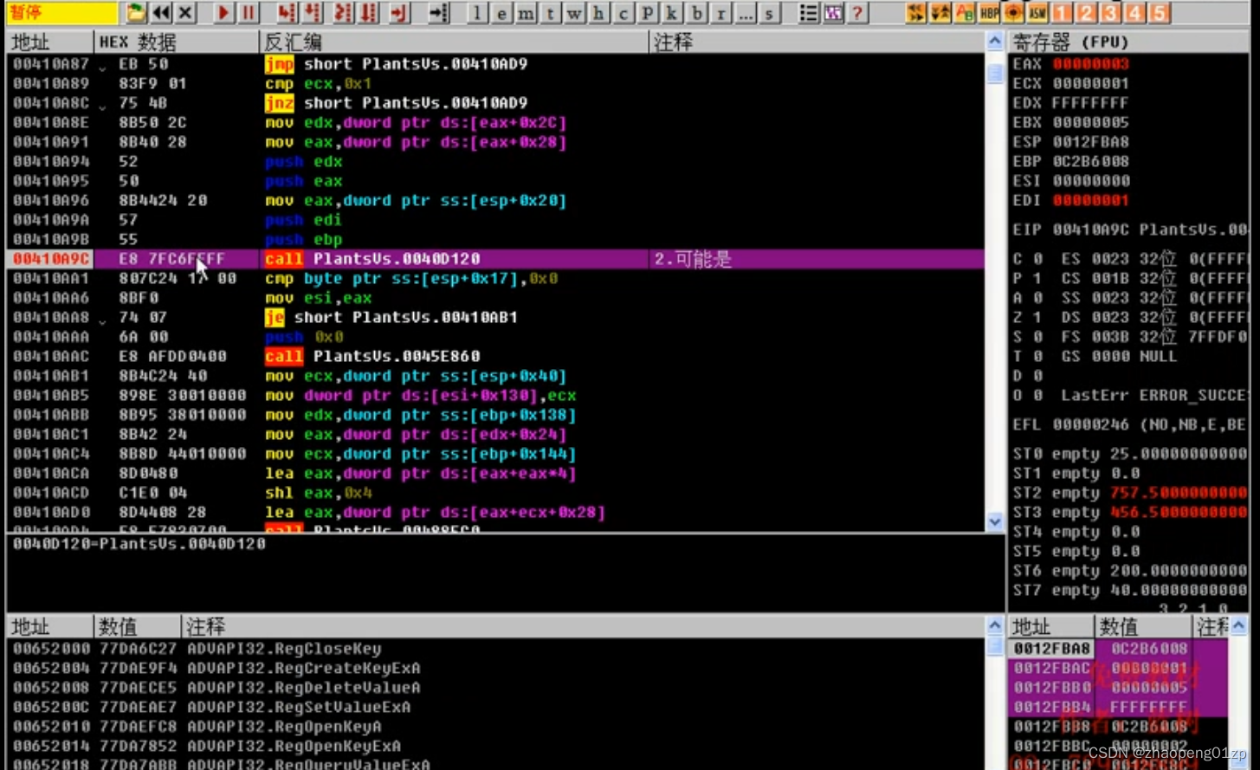The image size is (1260, 770).
Task: Click the ASM plugin icon
Action: (1037, 13)
